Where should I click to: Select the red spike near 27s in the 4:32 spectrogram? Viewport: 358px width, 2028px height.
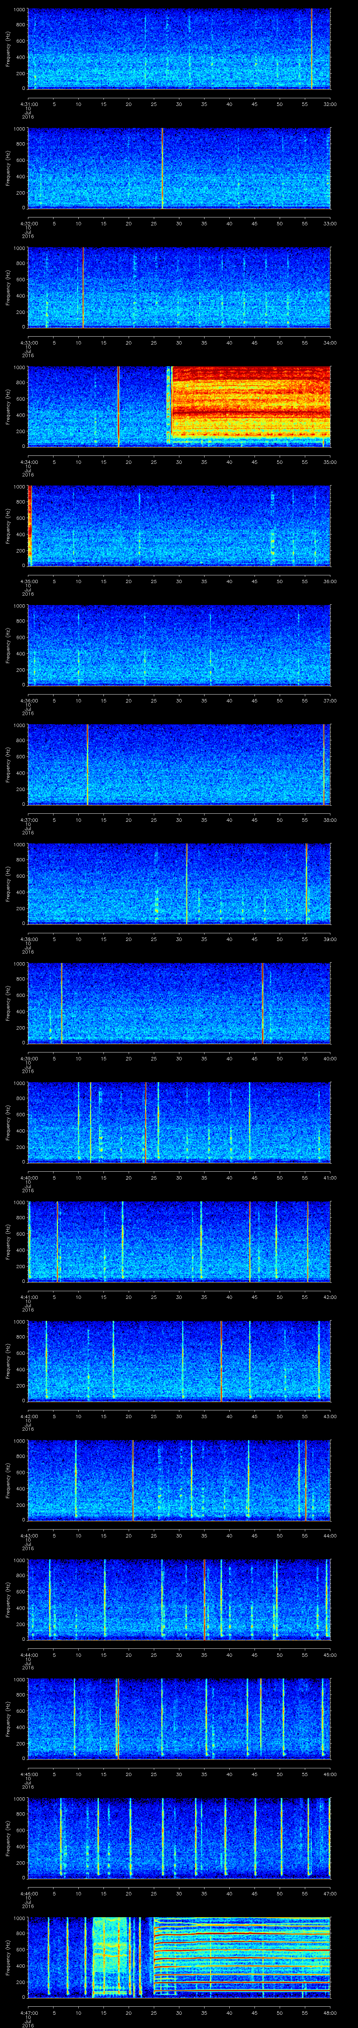click(162, 168)
